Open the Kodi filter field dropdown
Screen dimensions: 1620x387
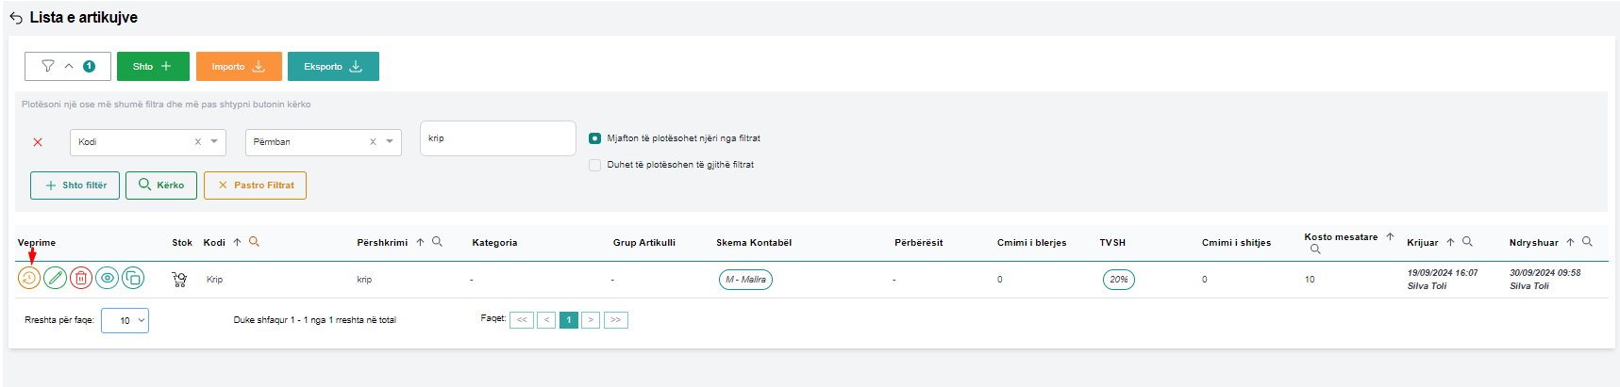pyautogui.click(x=214, y=142)
